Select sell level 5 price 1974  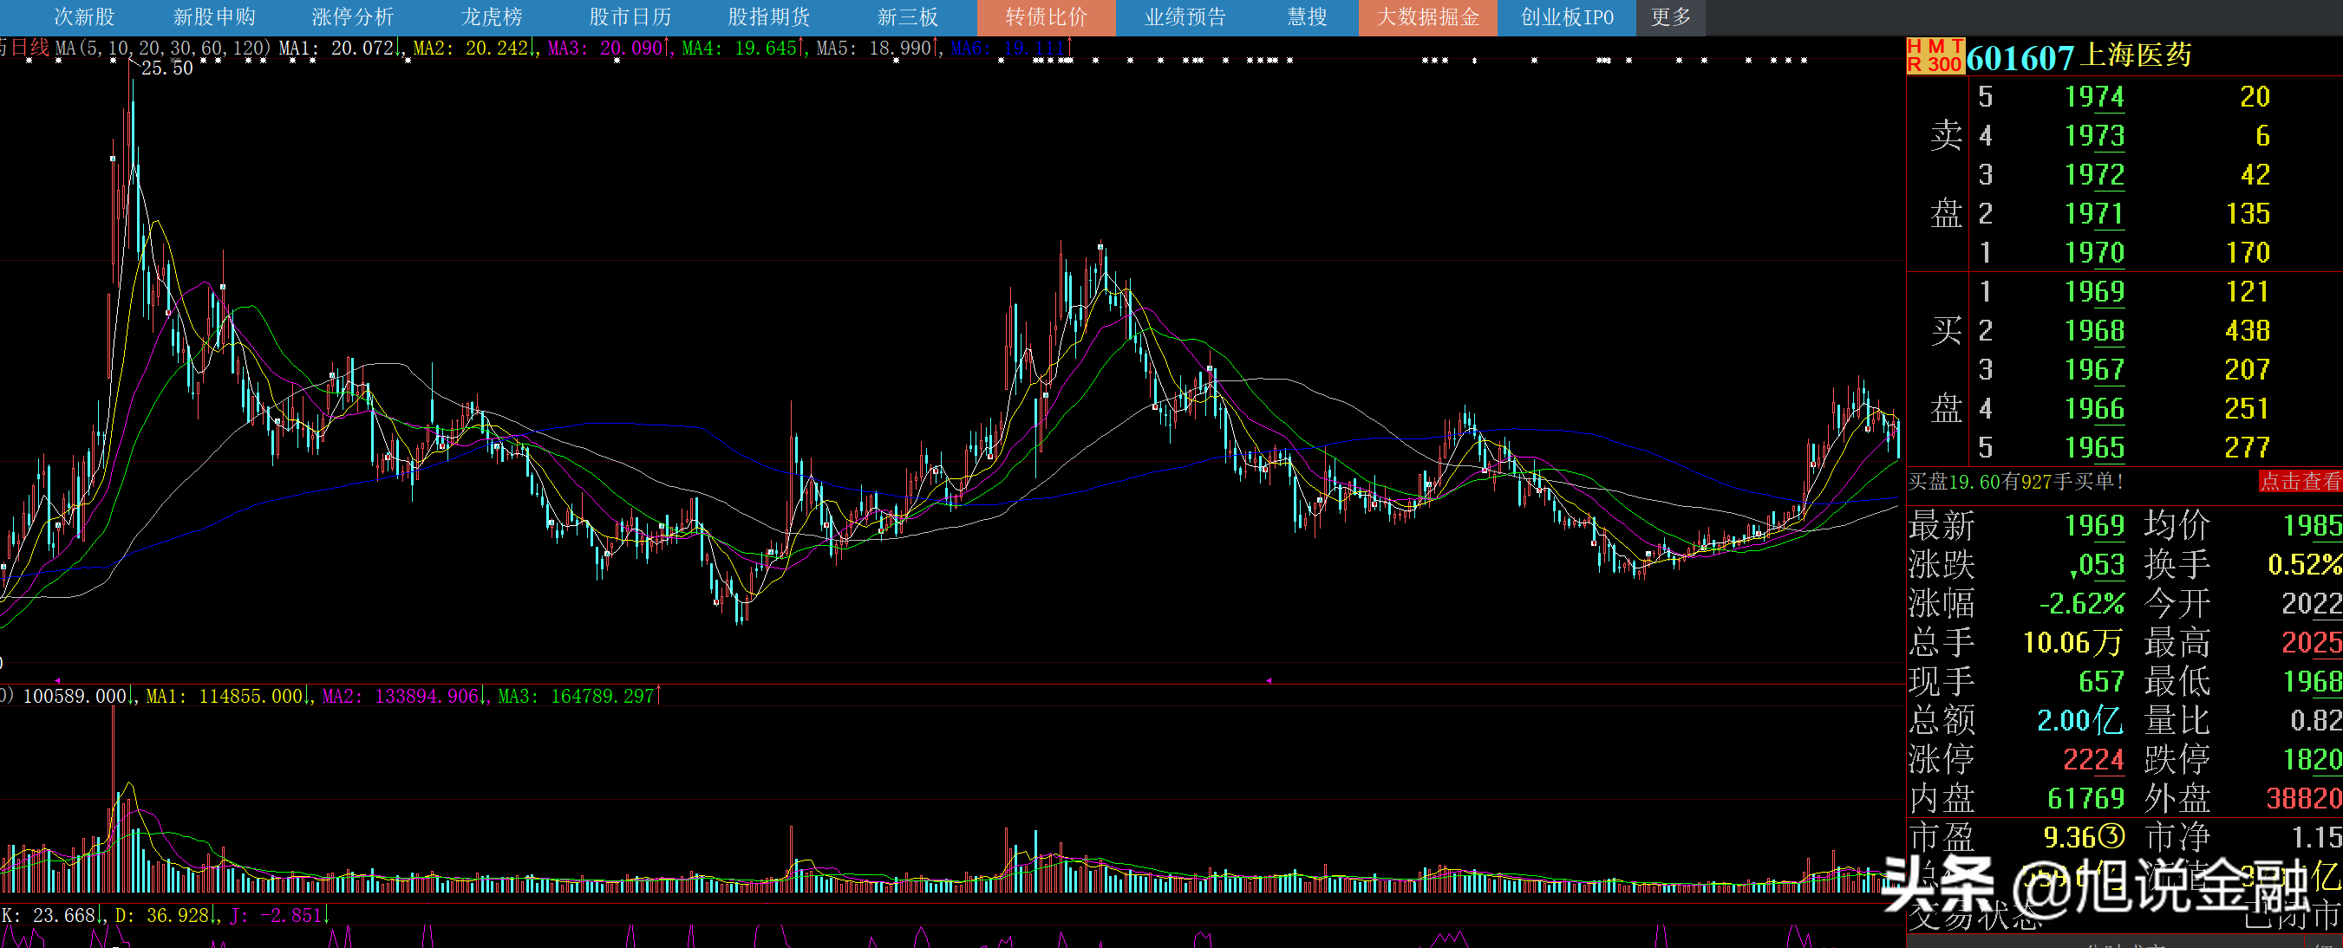click(2095, 96)
